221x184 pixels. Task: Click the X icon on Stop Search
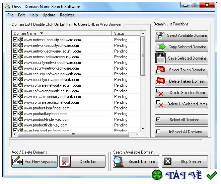coord(167,161)
